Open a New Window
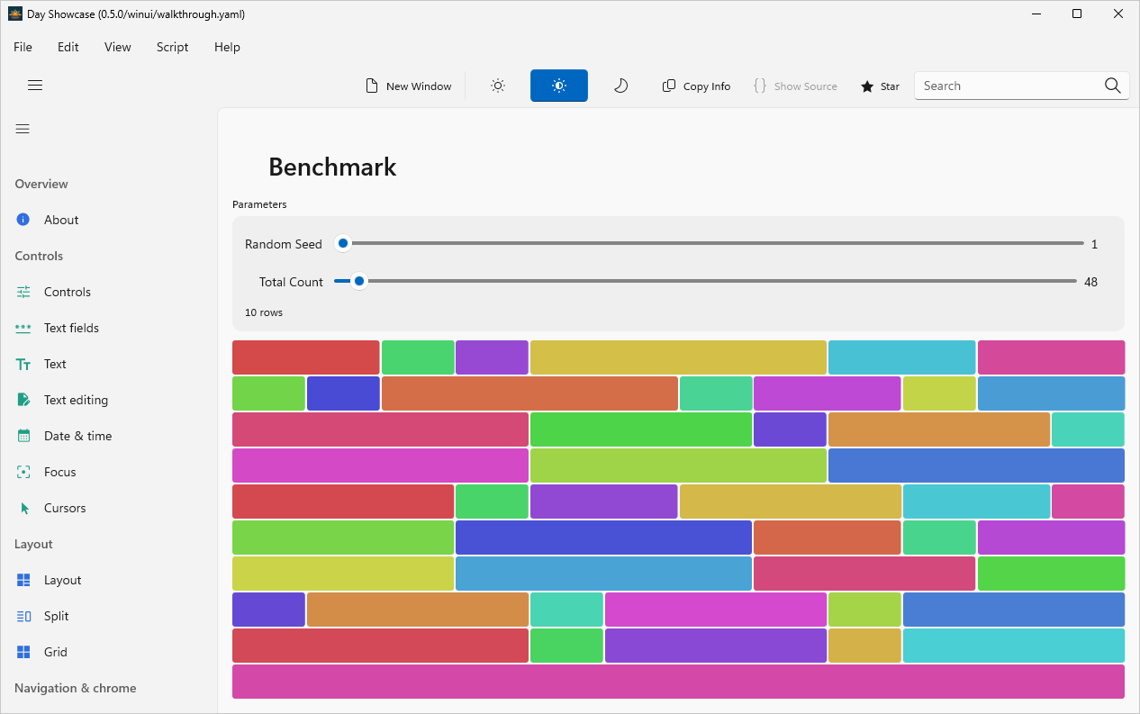 point(409,86)
